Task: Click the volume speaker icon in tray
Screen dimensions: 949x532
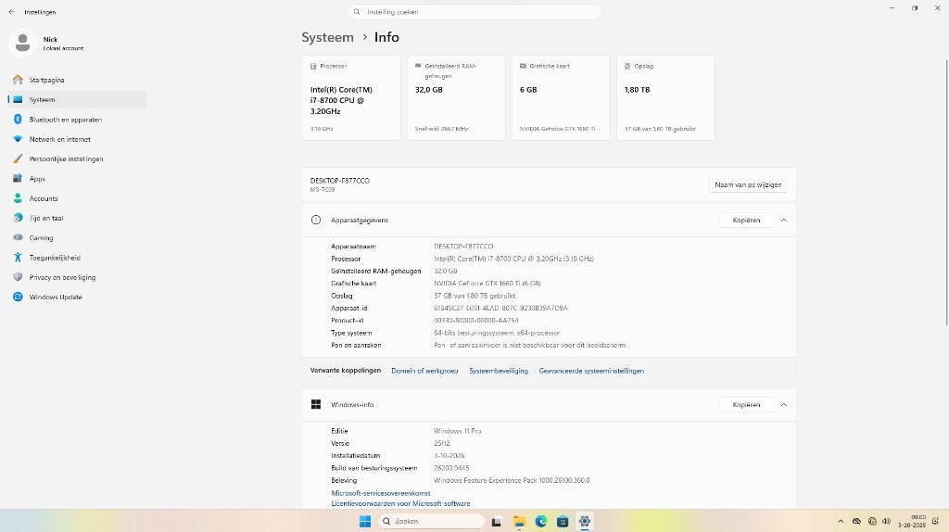Action: 887,521
